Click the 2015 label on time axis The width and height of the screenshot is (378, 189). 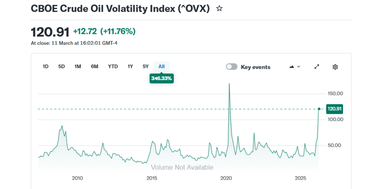[x=152, y=178]
